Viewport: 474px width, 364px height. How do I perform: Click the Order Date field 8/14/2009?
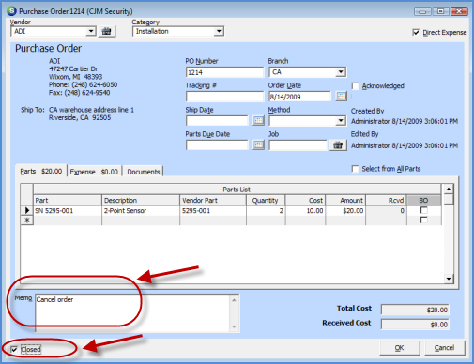[x=299, y=97]
